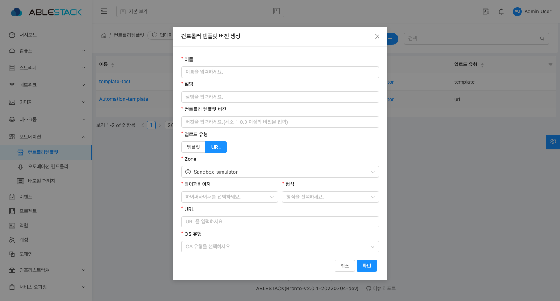
Task: Click the 업데이트 refresh button
Action: (160, 35)
